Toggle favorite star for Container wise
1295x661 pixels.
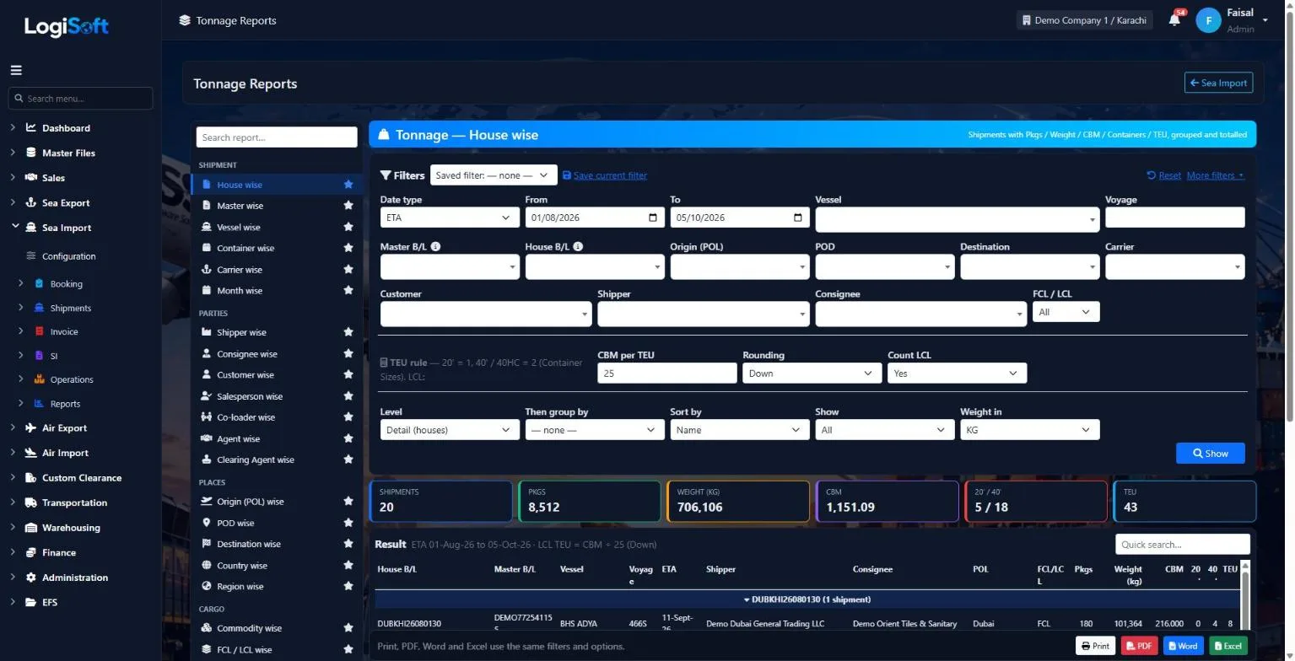[x=348, y=248]
